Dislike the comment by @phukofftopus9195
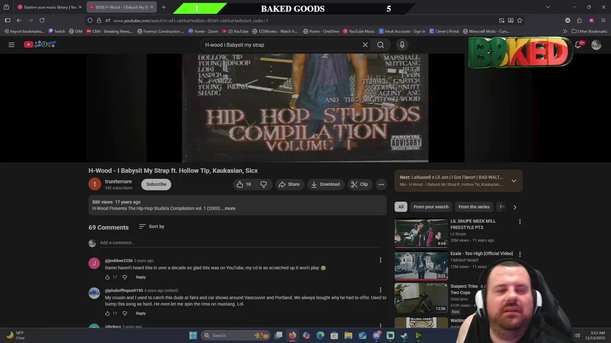This screenshot has height=343, width=611. 125,313
